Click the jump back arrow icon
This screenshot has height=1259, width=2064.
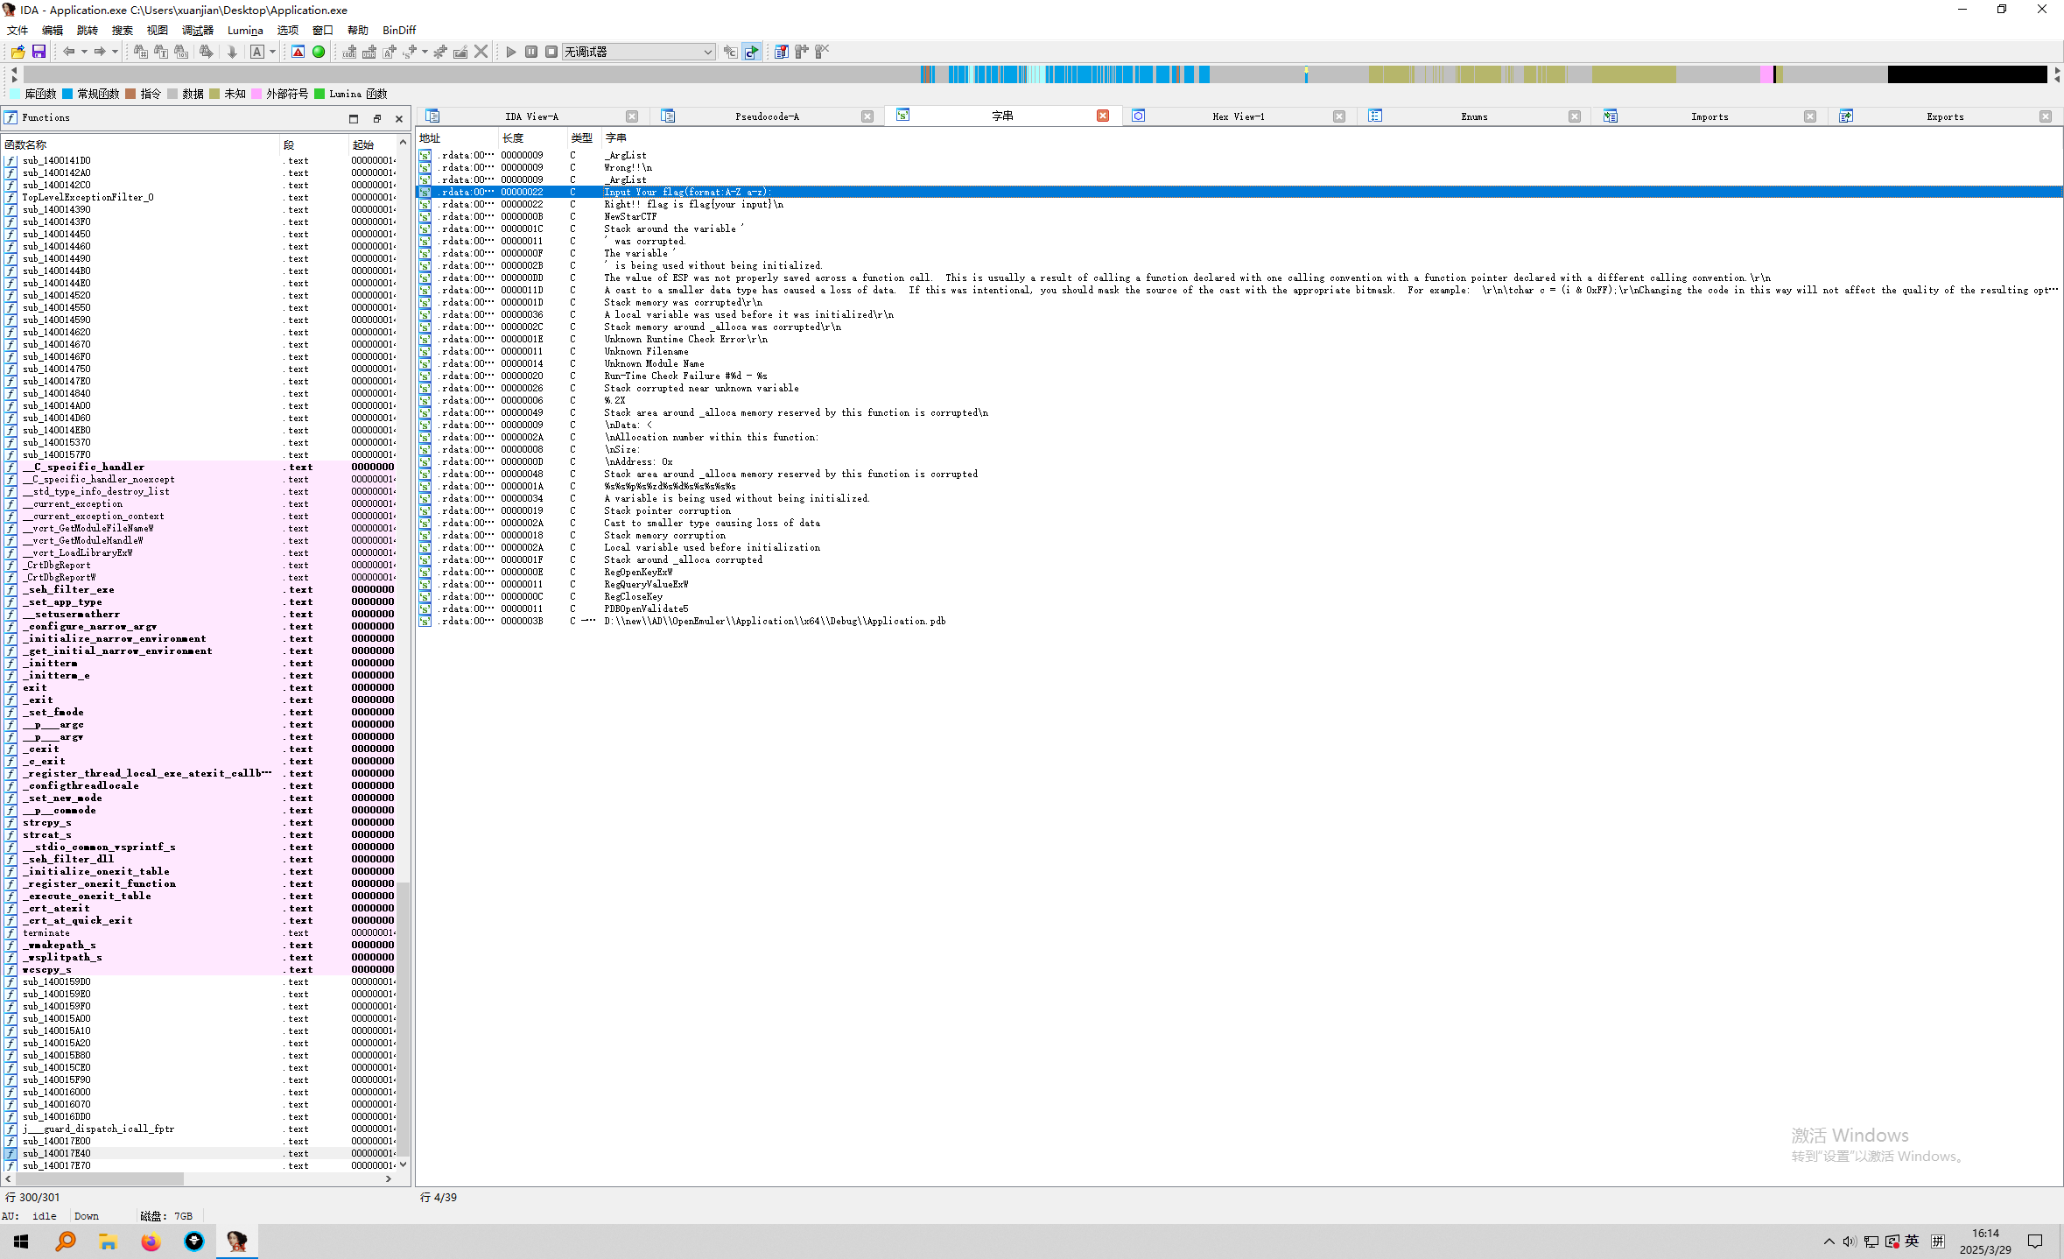[x=68, y=52]
